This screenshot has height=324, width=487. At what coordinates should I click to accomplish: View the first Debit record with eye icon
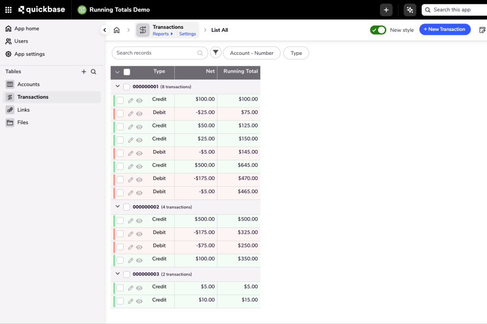(x=140, y=113)
